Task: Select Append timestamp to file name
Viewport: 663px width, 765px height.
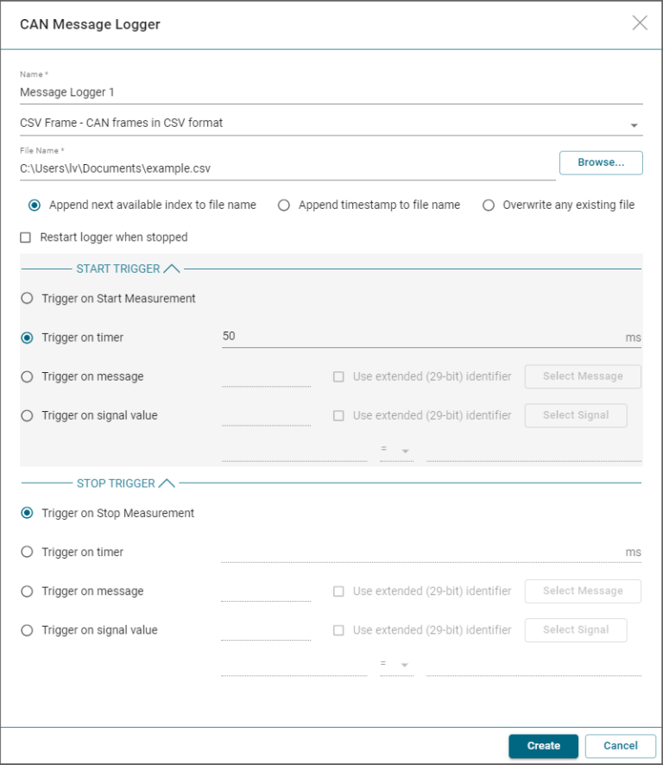Action: pyautogui.click(x=284, y=205)
